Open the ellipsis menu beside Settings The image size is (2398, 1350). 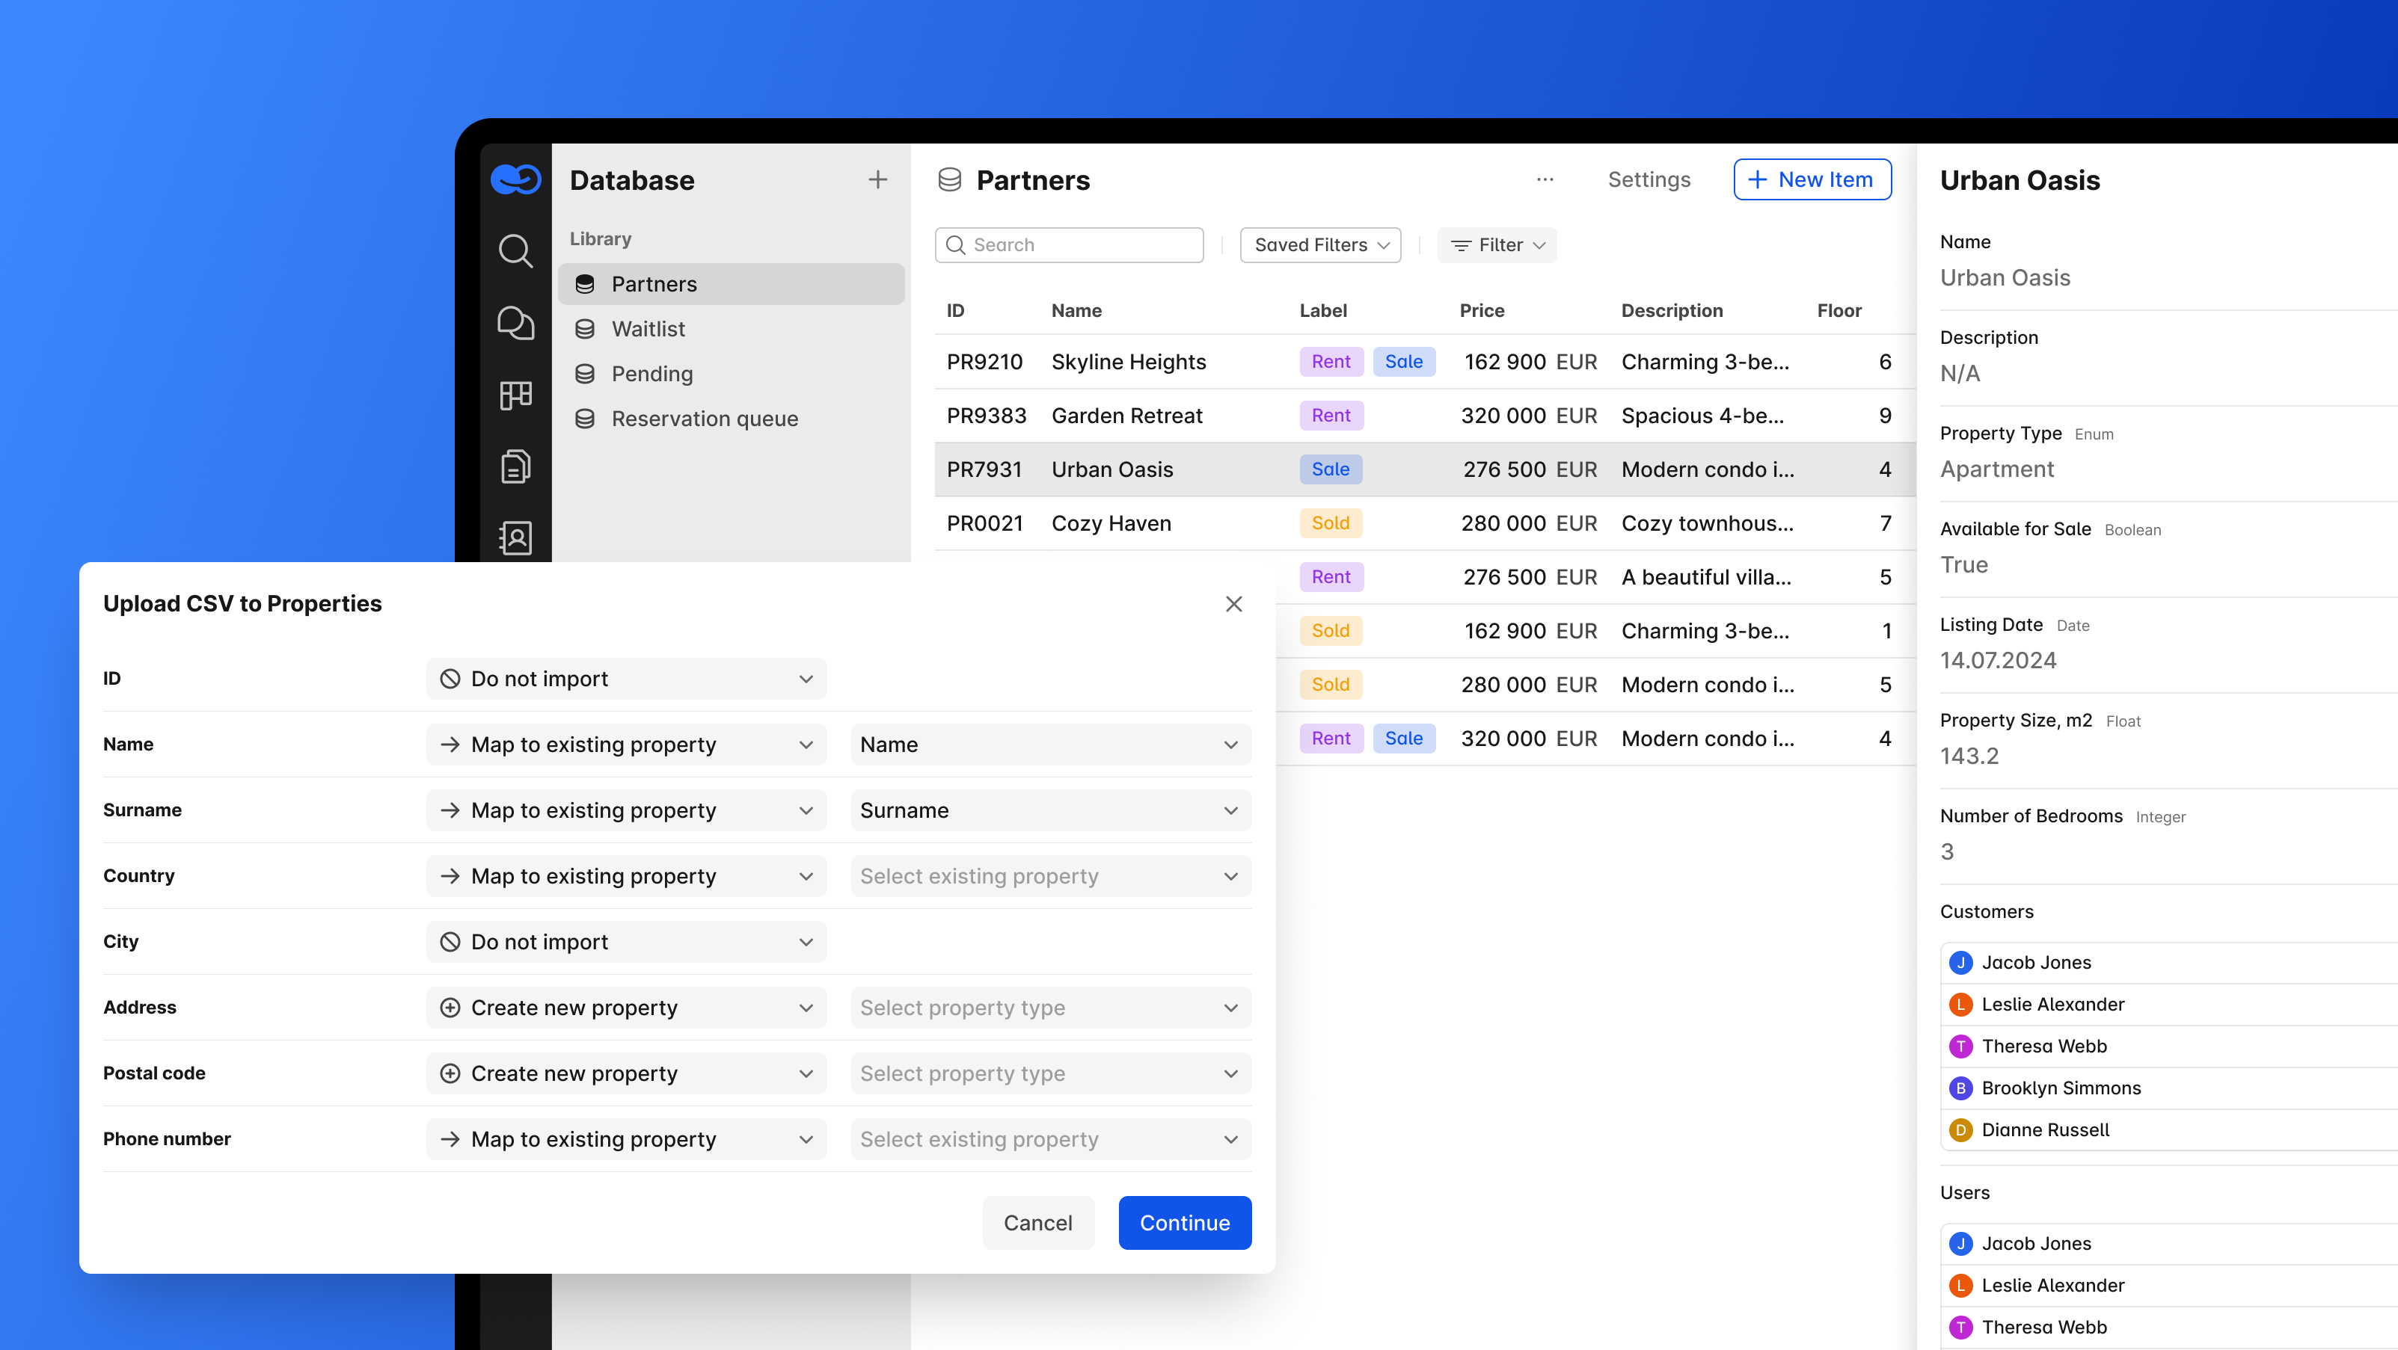pos(1545,179)
